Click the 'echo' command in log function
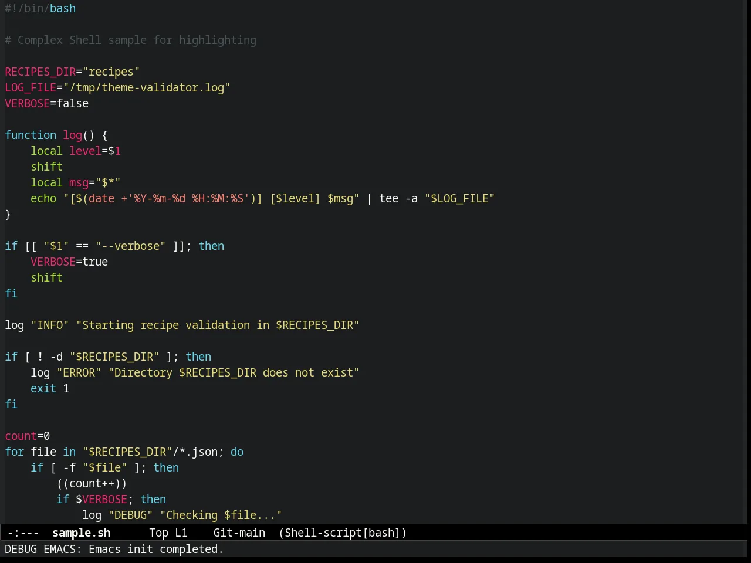The width and height of the screenshot is (751, 563). [x=43, y=198]
